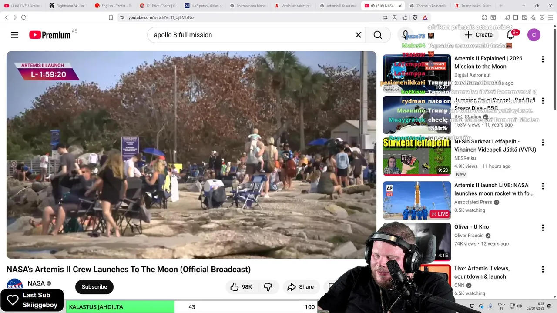The image size is (557, 313).
Task: Click the Kalastus Jahdilta progress bar
Action: [x=192, y=306]
